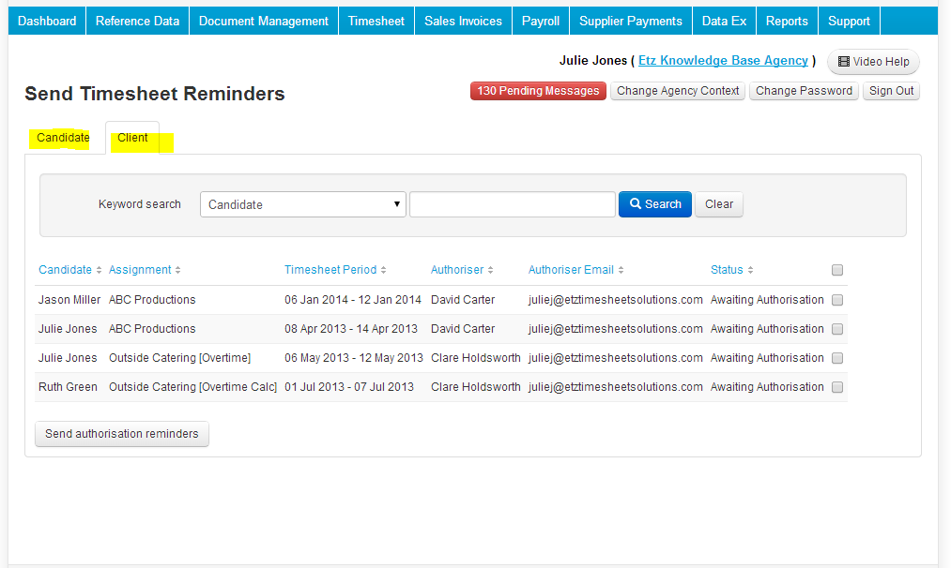Open the Sales Invoices menu
The height and width of the screenshot is (568, 951).
[464, 22]
